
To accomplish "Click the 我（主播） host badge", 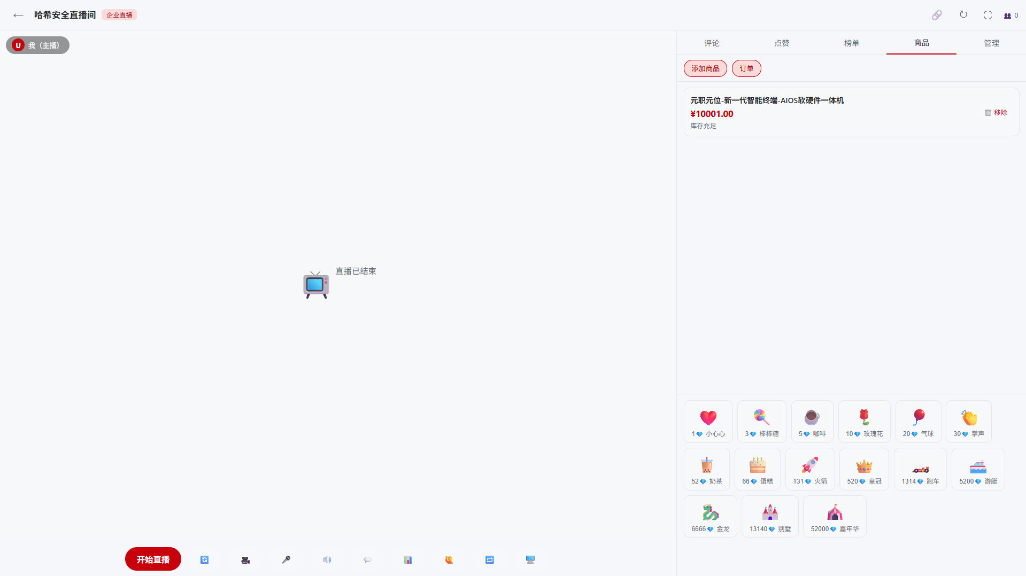I will (37, 45).
